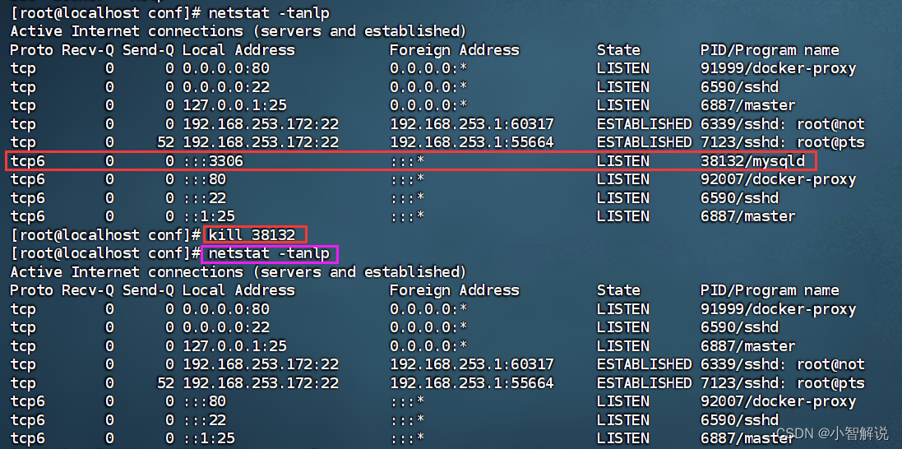Click the '38132/mysqld' program name
Viewport: 902px width, 449px height.
[752, 161]
